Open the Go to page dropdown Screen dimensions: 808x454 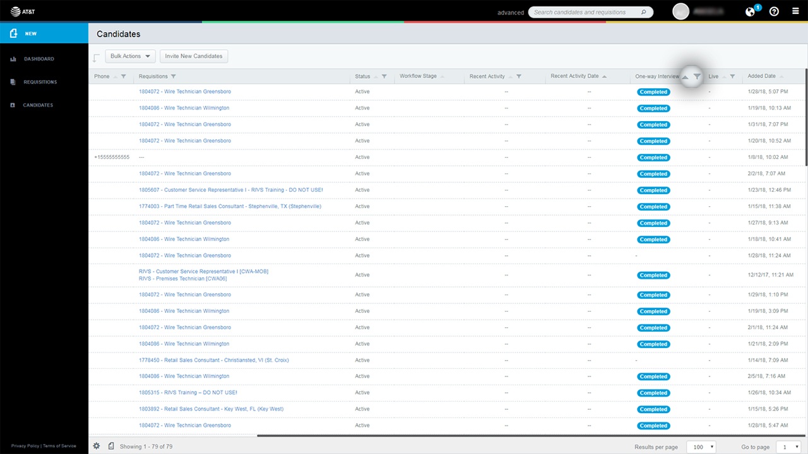[789, 446]
